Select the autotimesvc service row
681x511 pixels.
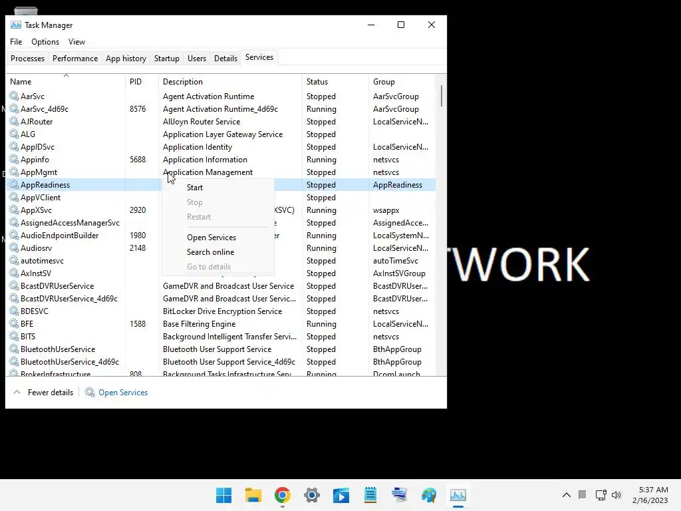(221, 260)
